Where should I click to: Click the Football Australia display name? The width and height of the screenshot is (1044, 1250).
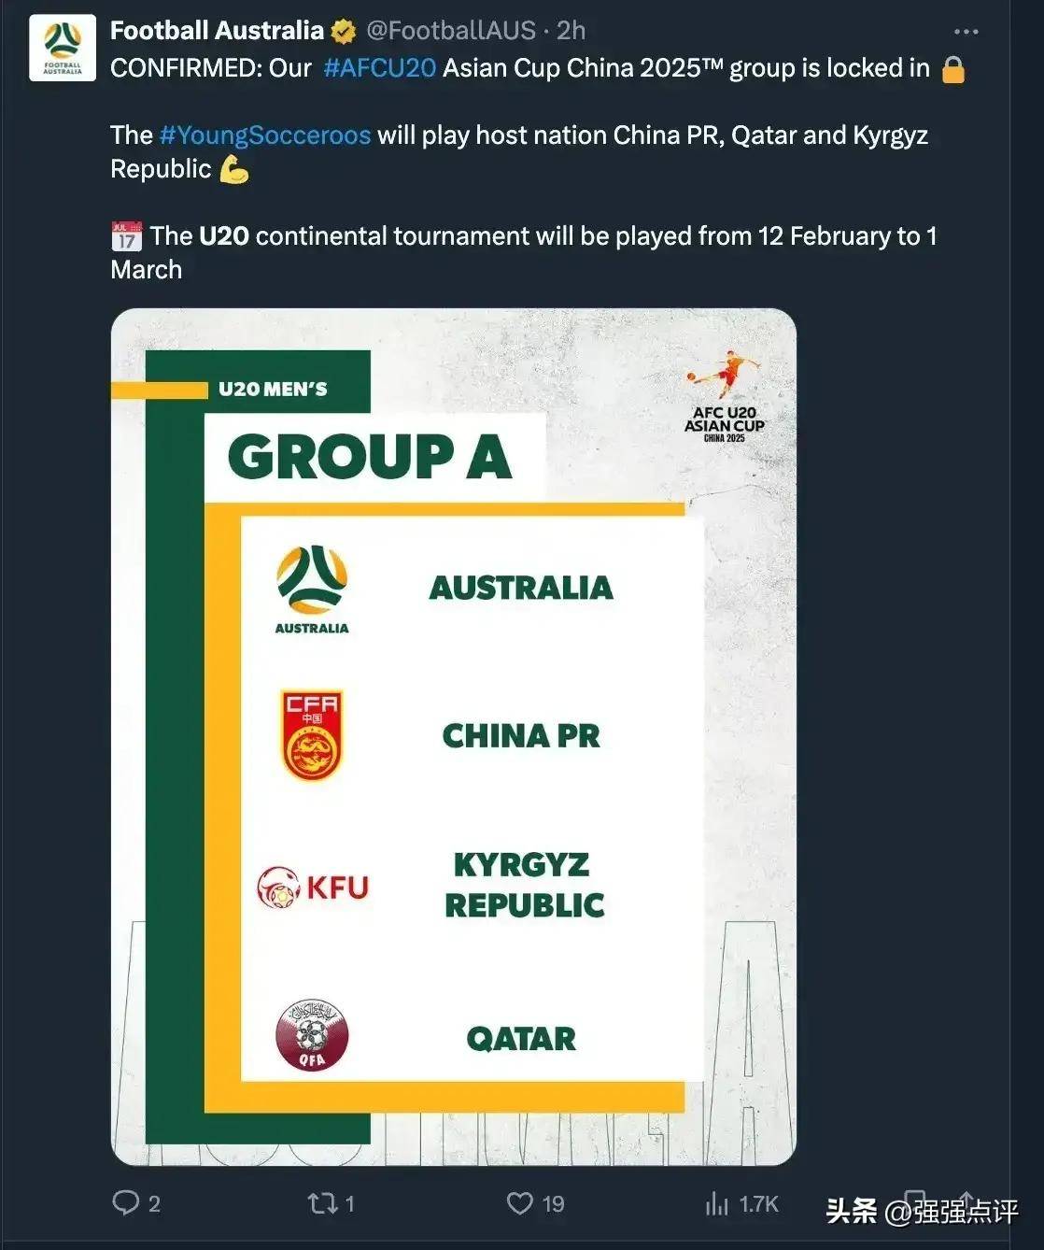tap(217, 31)
